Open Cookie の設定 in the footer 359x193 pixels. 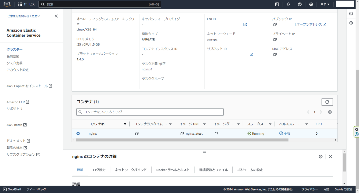(343, 189)
